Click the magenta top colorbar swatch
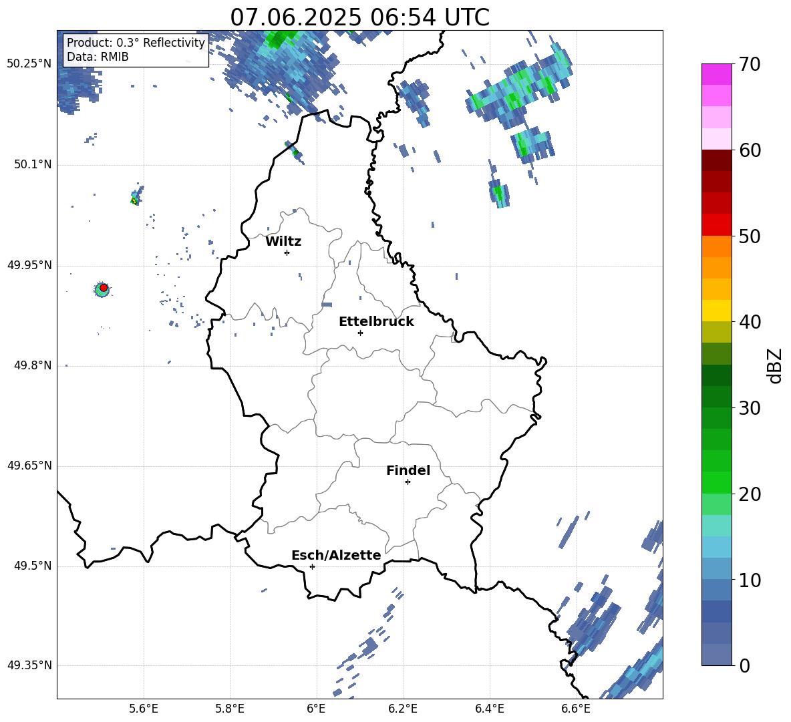The image size is (791, 722). 716,74
